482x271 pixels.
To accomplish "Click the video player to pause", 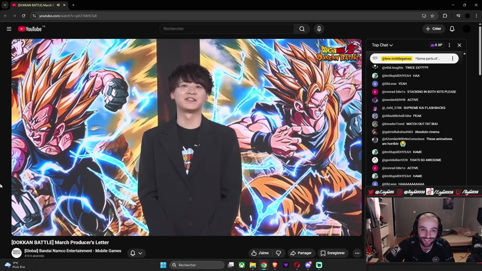I will pyautogui.click(x=186, y=137).
